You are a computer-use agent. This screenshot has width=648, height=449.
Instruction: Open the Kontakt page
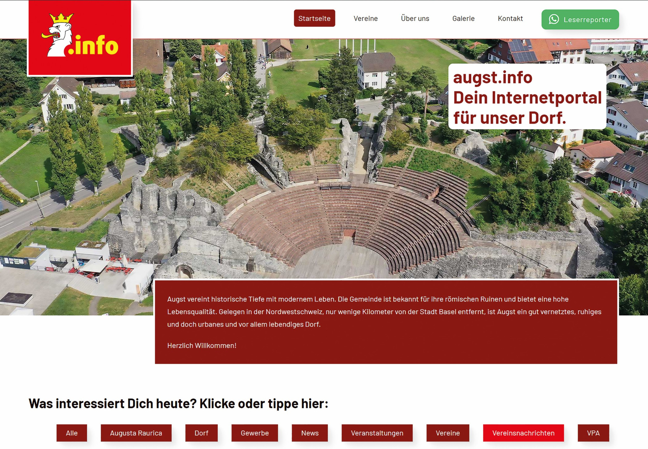[x=510, y=19]
